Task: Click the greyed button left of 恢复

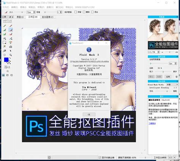Action: pos(151,77)
